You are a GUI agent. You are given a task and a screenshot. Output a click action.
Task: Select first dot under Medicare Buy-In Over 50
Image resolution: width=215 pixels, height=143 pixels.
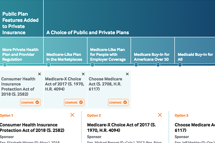pyautogui.click(x=136, y=65)
